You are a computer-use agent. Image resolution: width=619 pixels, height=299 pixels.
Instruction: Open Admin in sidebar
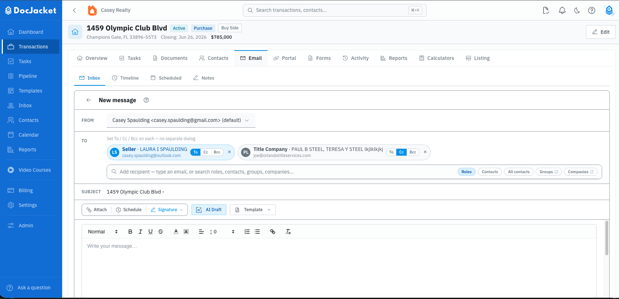click(x=31, y=226)
